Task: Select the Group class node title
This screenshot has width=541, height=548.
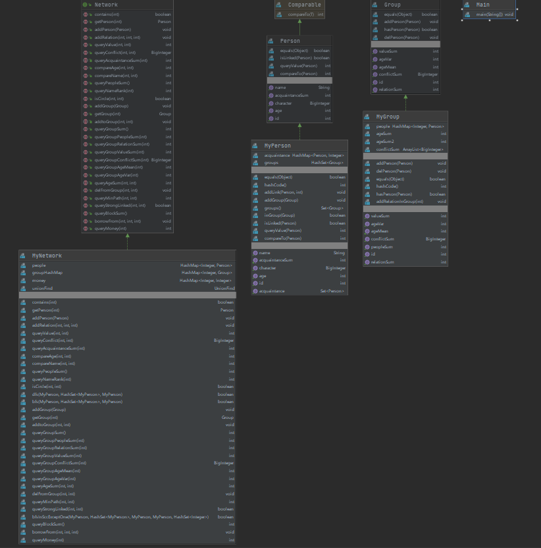Action: 392,5
